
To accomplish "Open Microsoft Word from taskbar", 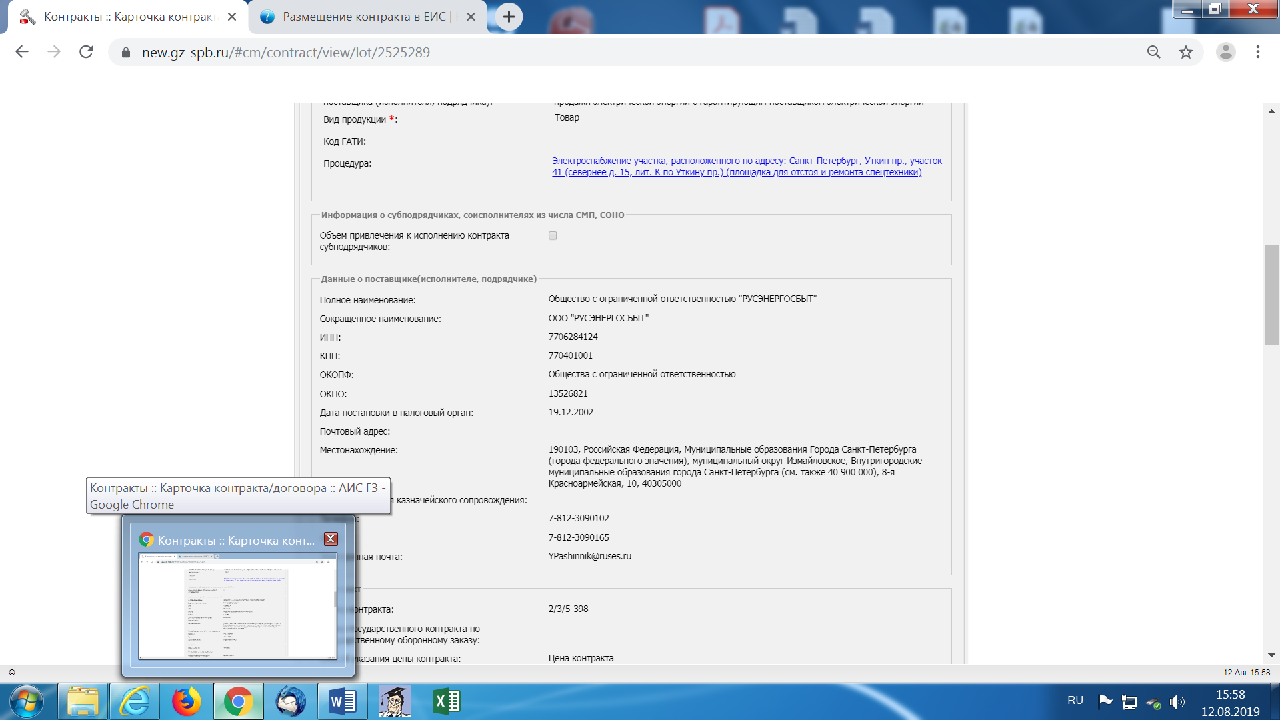I will click(x=343, y=701).
